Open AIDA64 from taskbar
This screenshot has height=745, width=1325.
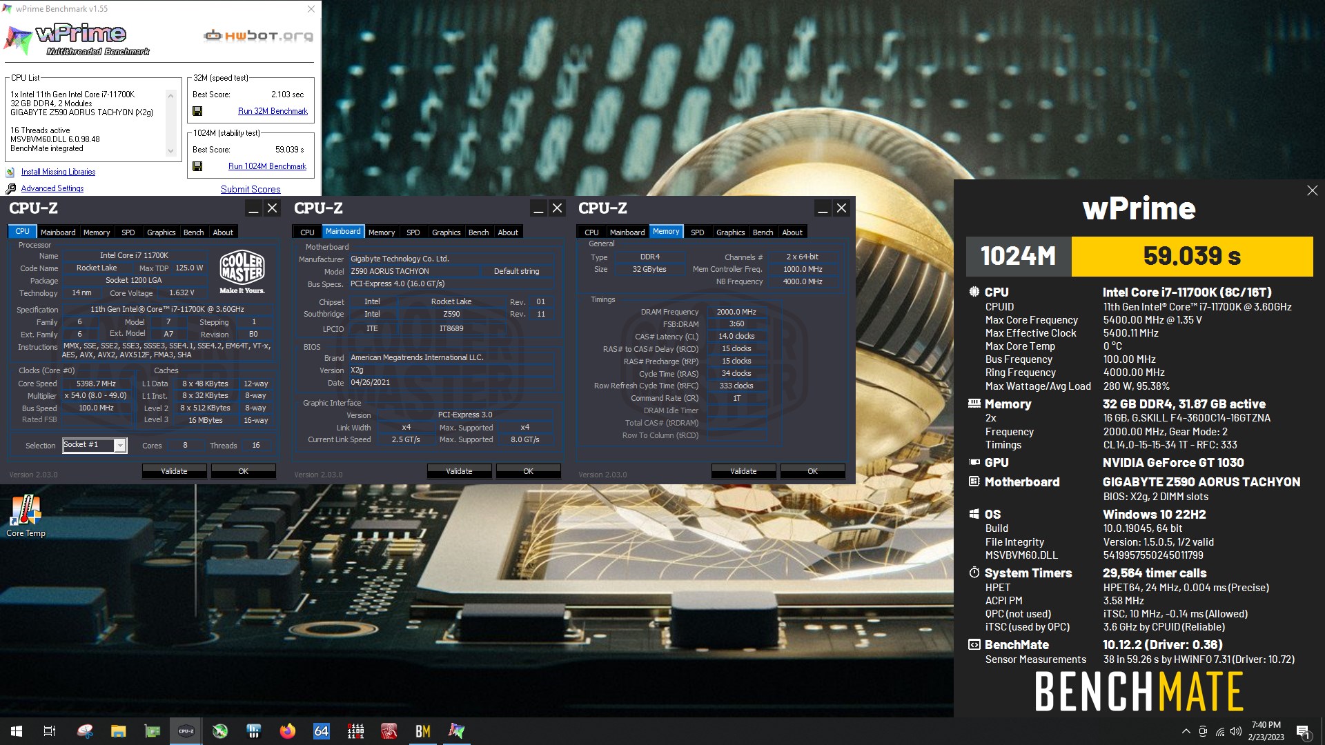[x=322, y=731]
